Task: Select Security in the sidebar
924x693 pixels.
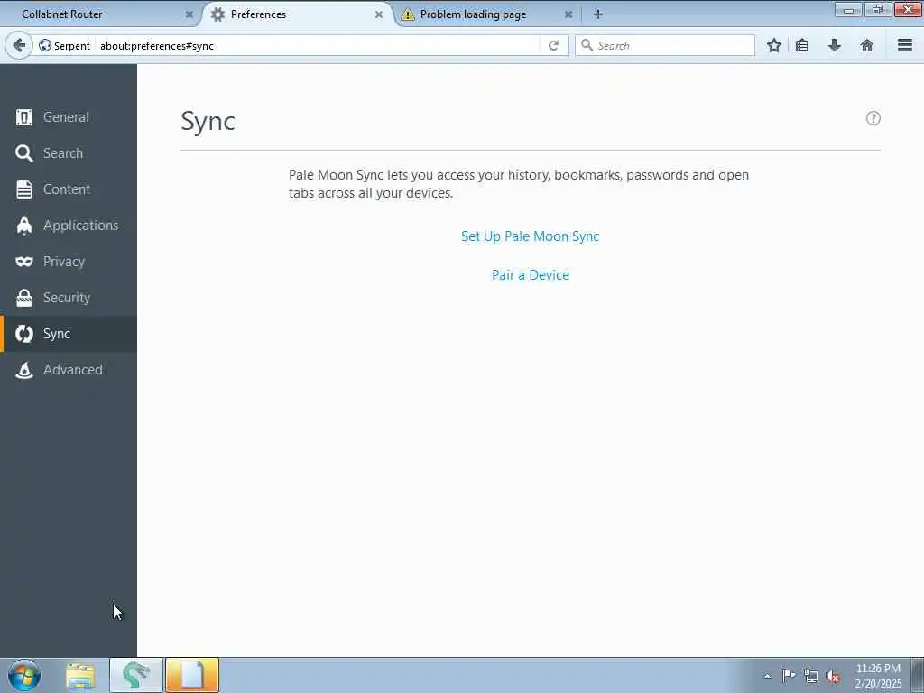Action: coord(67,298)
